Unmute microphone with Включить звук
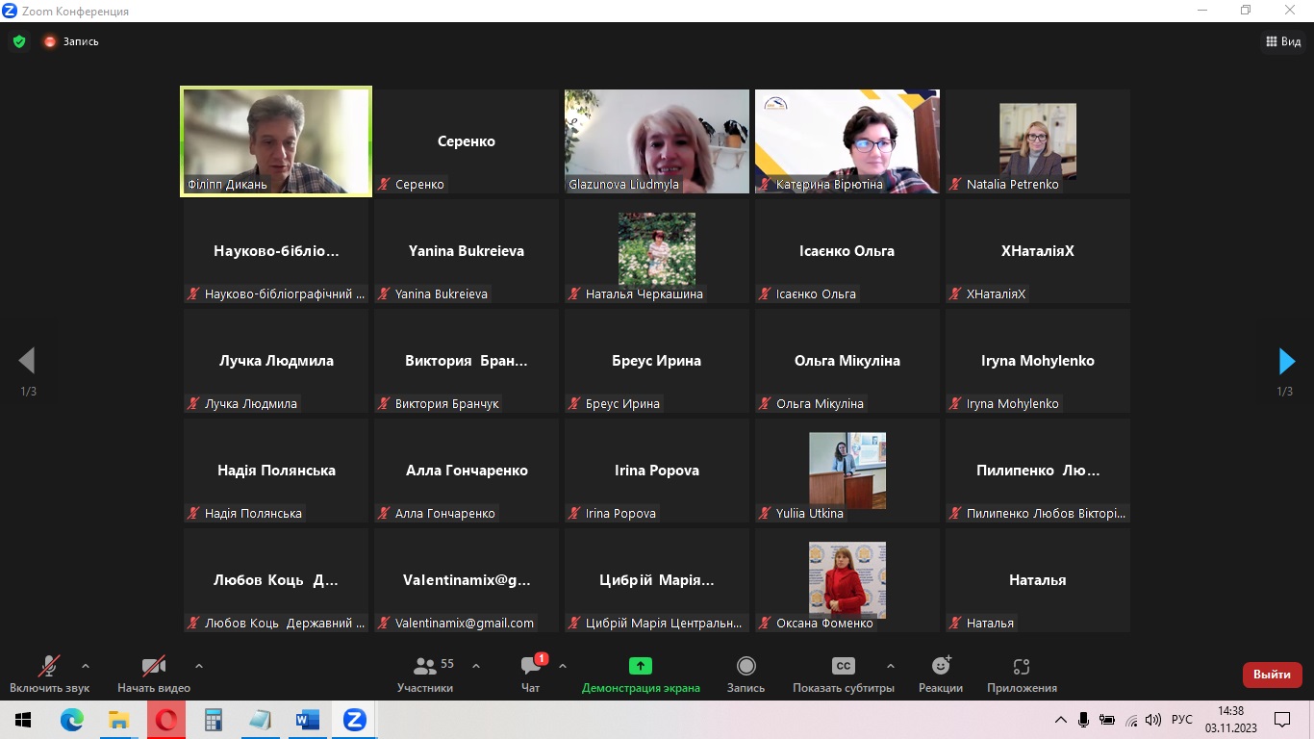 point(49,675)
